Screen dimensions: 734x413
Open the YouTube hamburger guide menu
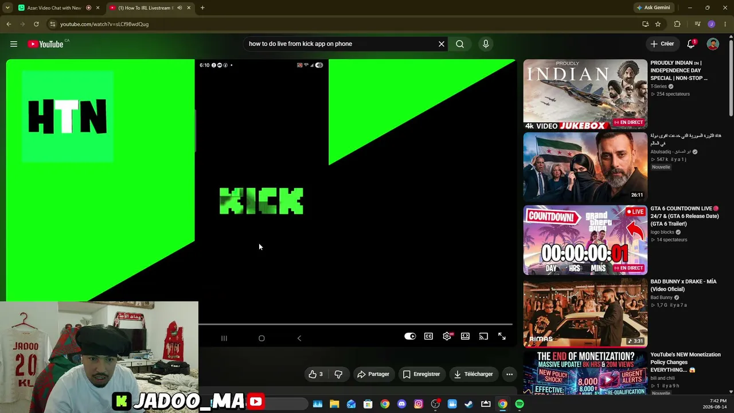click(x=14, y=44)
